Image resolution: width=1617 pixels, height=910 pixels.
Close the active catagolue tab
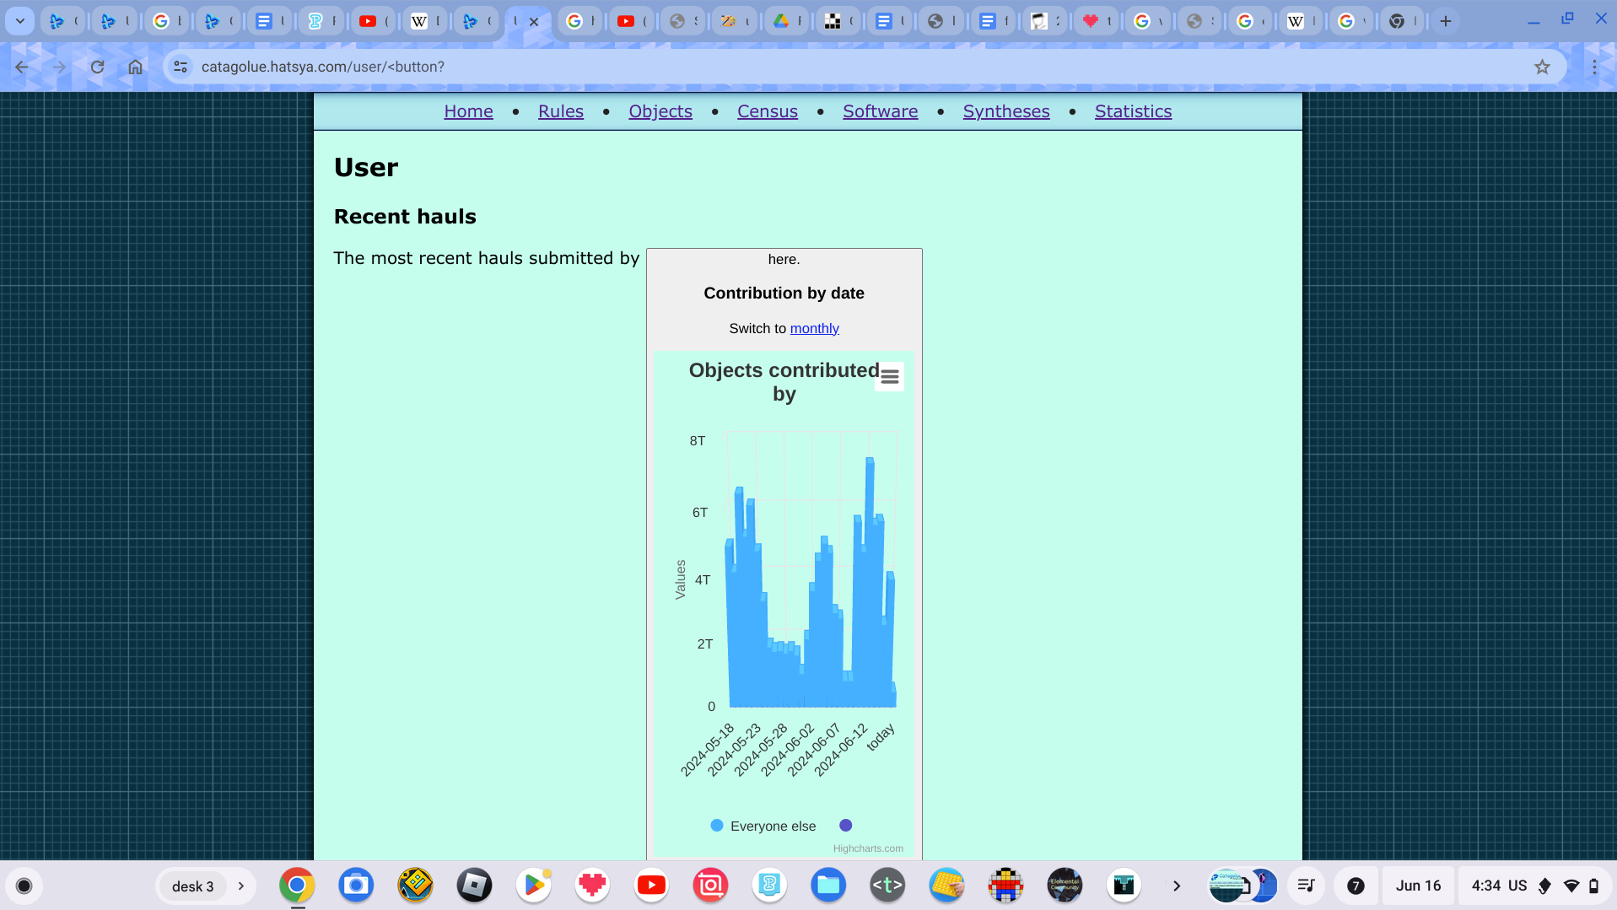534,22
